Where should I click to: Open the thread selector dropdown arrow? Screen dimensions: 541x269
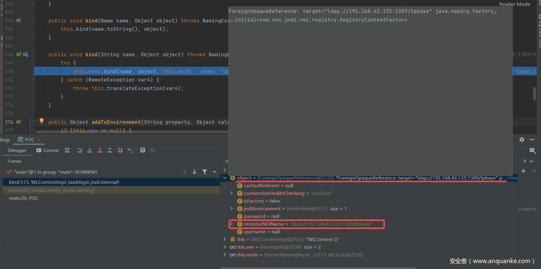coord(214,172)
